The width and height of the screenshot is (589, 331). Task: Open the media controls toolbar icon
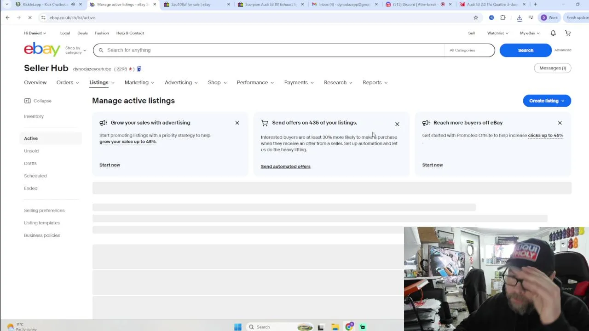pyautogui.click(x=531, y=17)
